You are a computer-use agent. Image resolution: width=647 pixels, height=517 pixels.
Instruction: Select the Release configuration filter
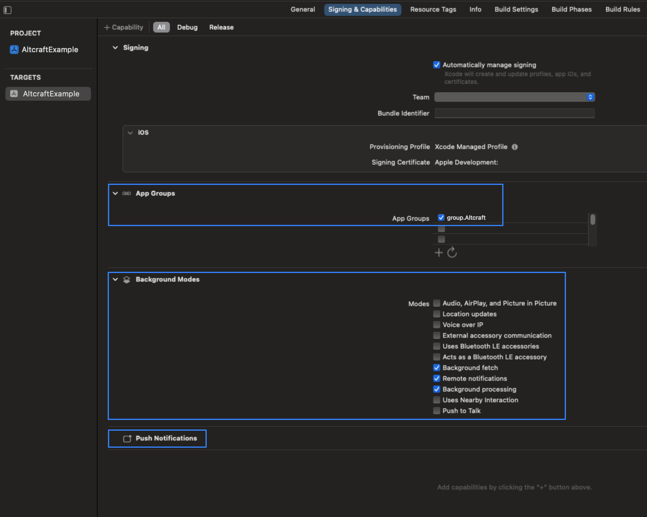click(221, 27)
